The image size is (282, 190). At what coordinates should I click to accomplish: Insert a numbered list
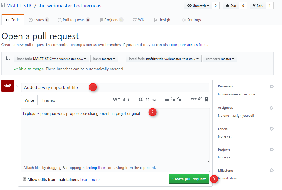point(173,99)
